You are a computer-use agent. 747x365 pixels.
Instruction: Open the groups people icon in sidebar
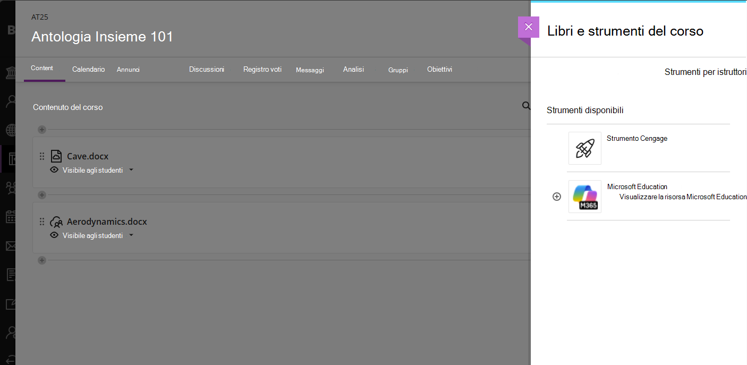(x=11, y=188)
